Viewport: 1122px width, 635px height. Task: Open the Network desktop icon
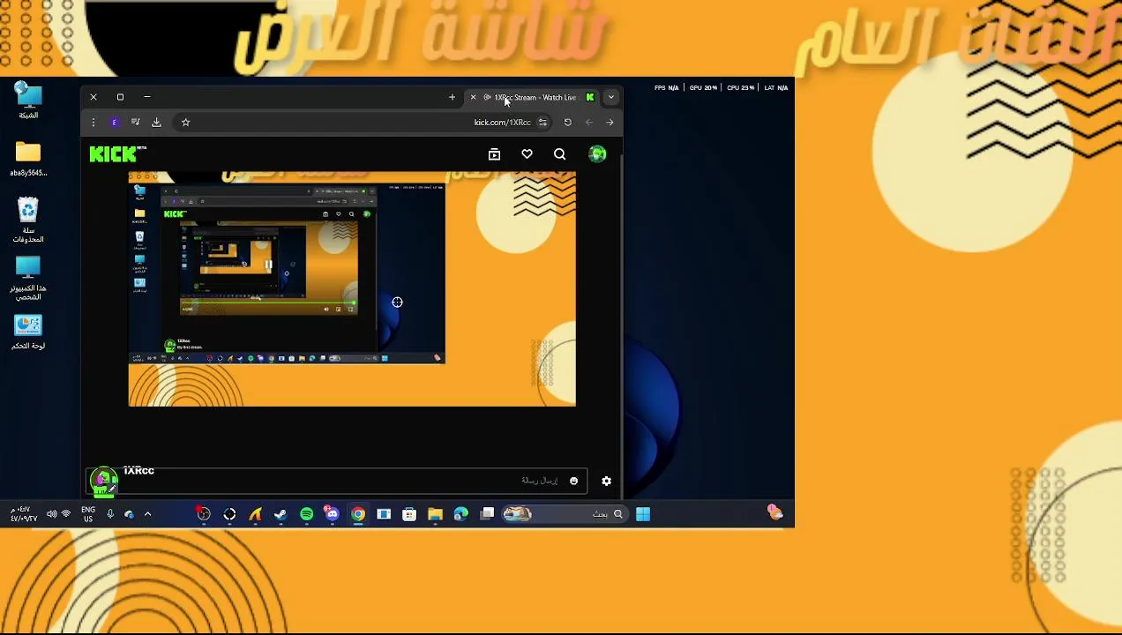(28, 101)
